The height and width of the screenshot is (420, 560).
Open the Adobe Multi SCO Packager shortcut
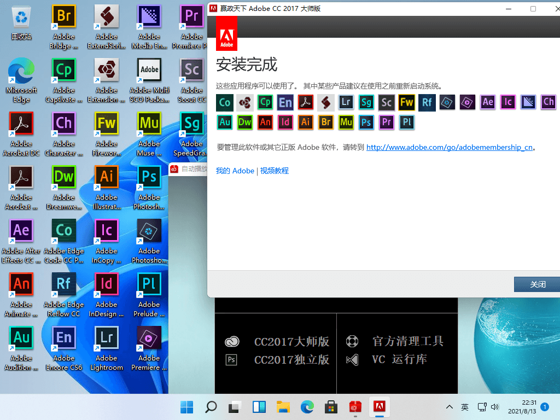tap(149, 81)
